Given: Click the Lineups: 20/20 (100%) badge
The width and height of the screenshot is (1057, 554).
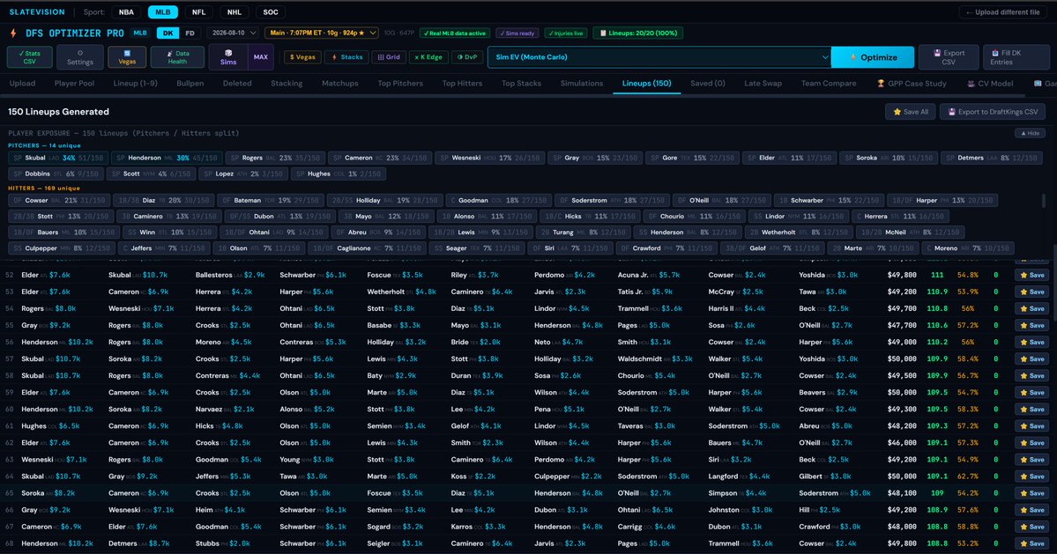Looking at the screenshot, I should pyautogui.click(x=637, y=33).
